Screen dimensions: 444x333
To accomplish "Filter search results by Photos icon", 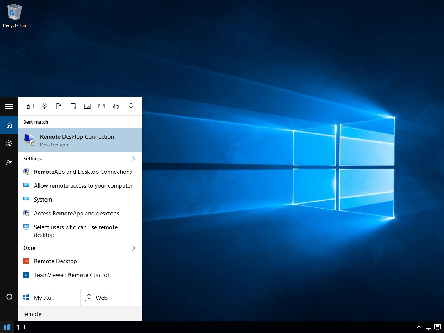I will pyautogui.click(x=87, y=106).
